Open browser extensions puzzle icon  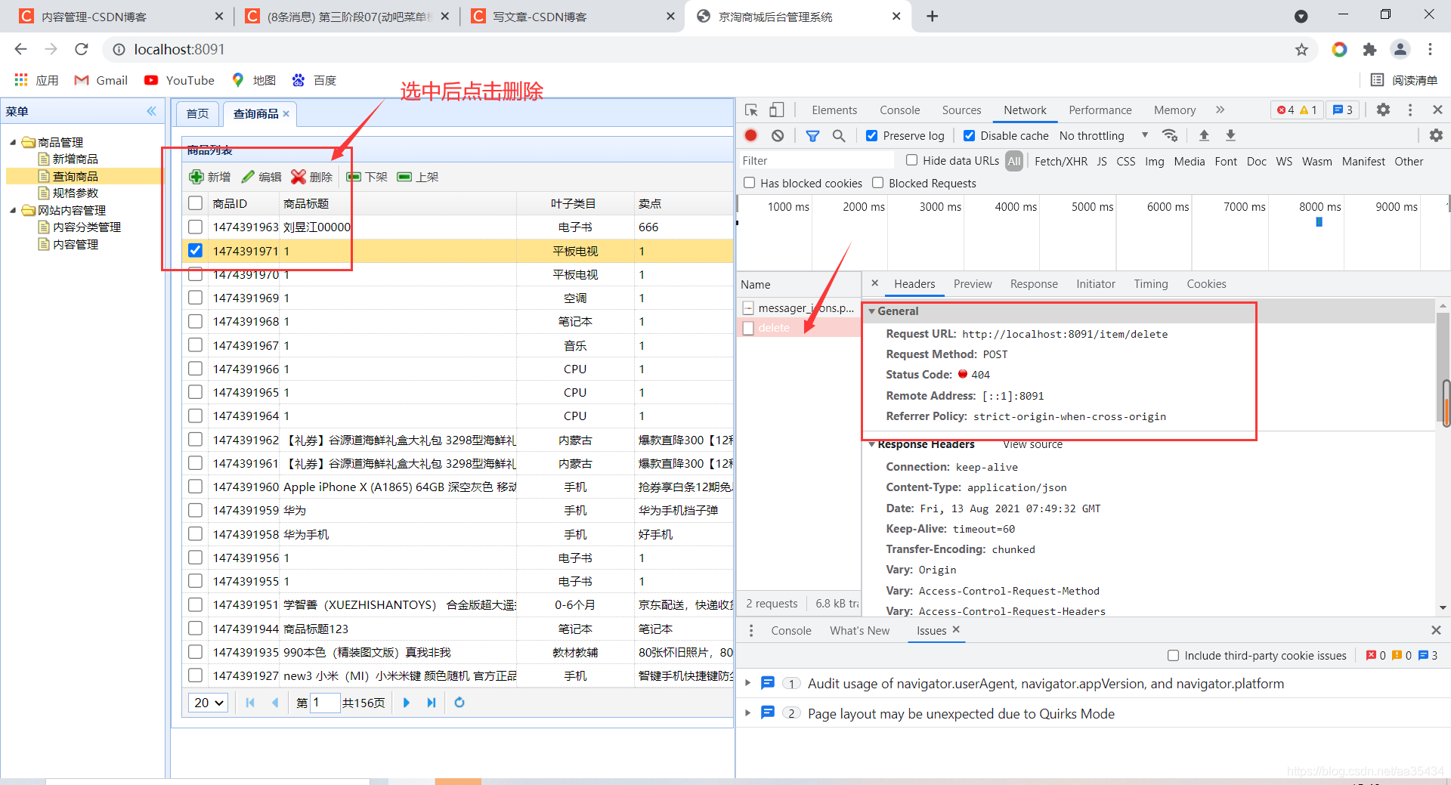1369,49
